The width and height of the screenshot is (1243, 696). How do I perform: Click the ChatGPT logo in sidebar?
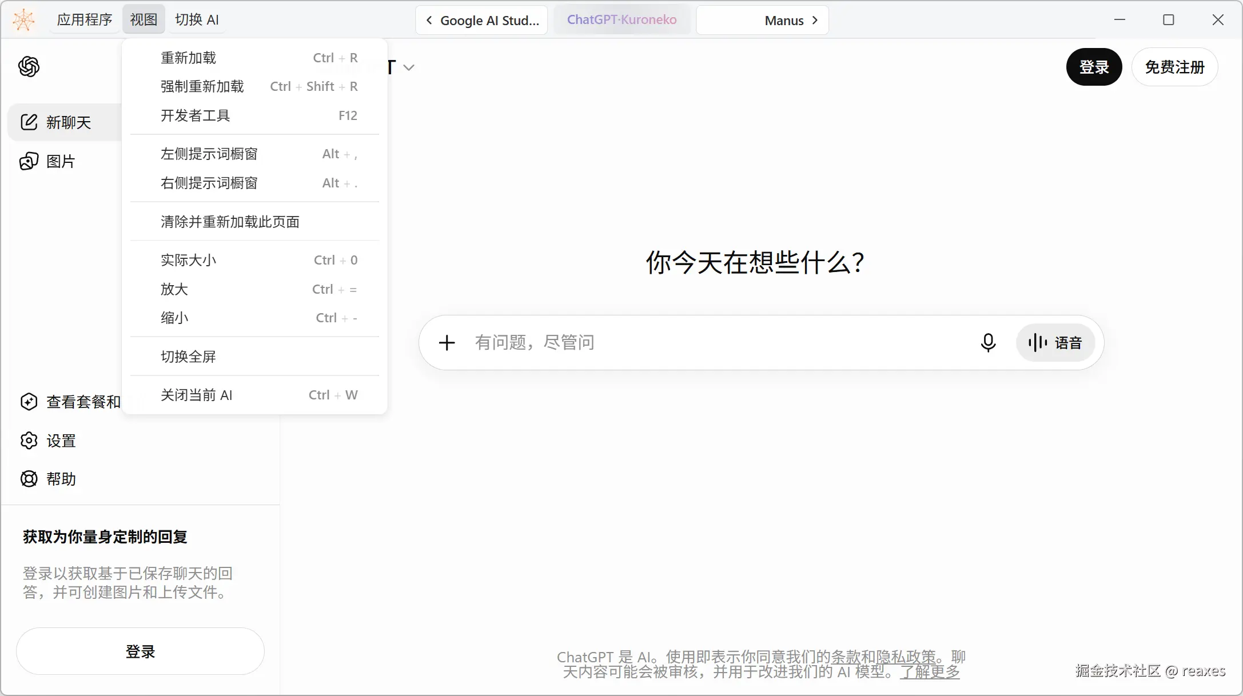point(29,67)
